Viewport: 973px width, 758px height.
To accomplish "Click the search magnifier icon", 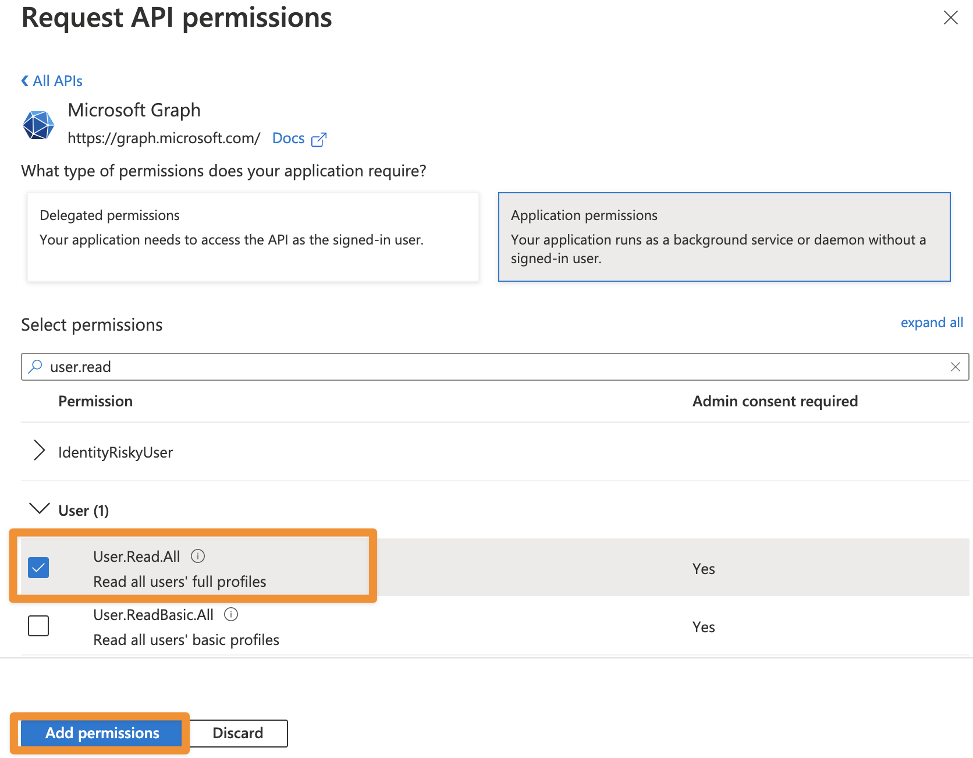I will point(35,366).
